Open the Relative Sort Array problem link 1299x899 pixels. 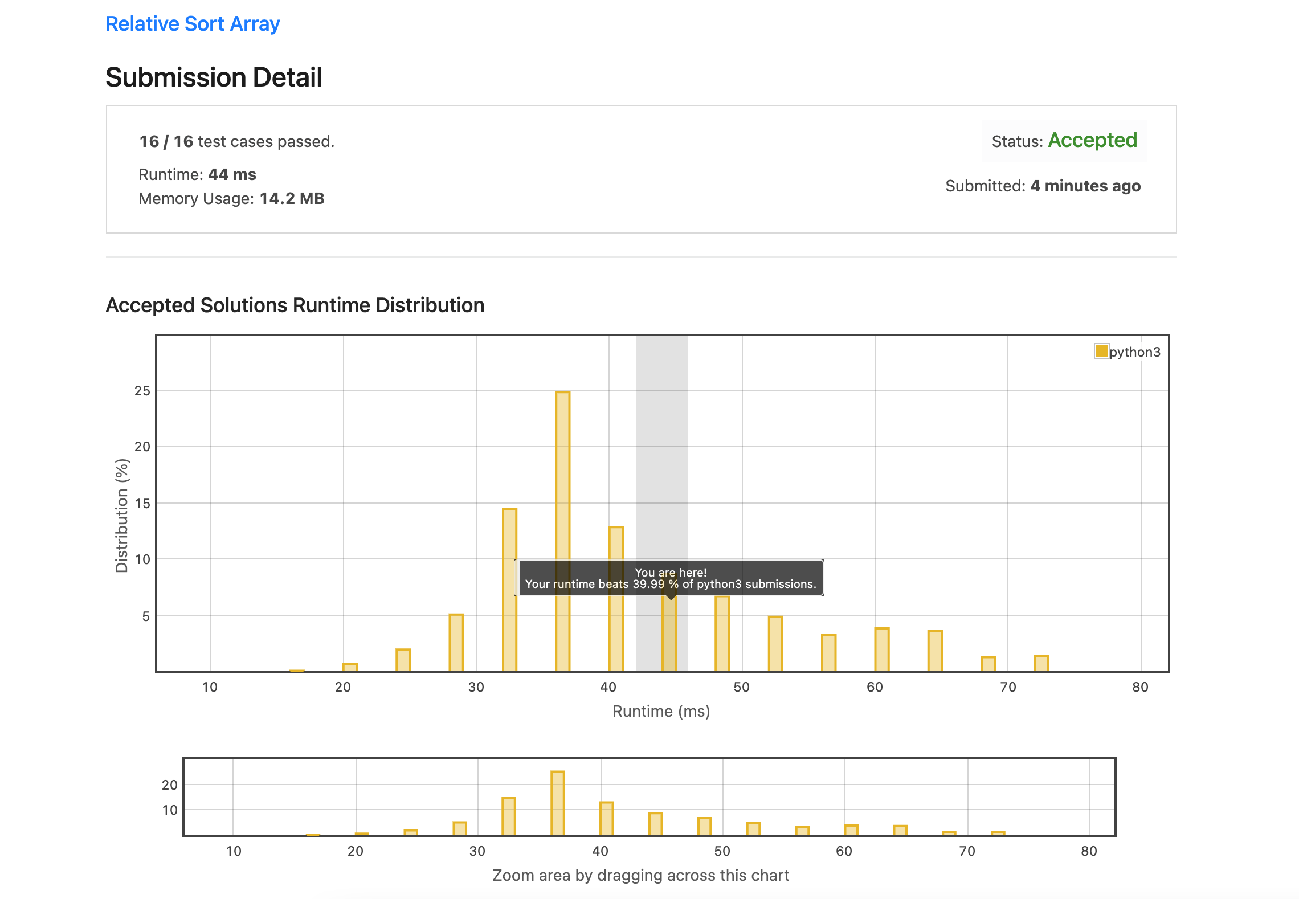point(193,24)
